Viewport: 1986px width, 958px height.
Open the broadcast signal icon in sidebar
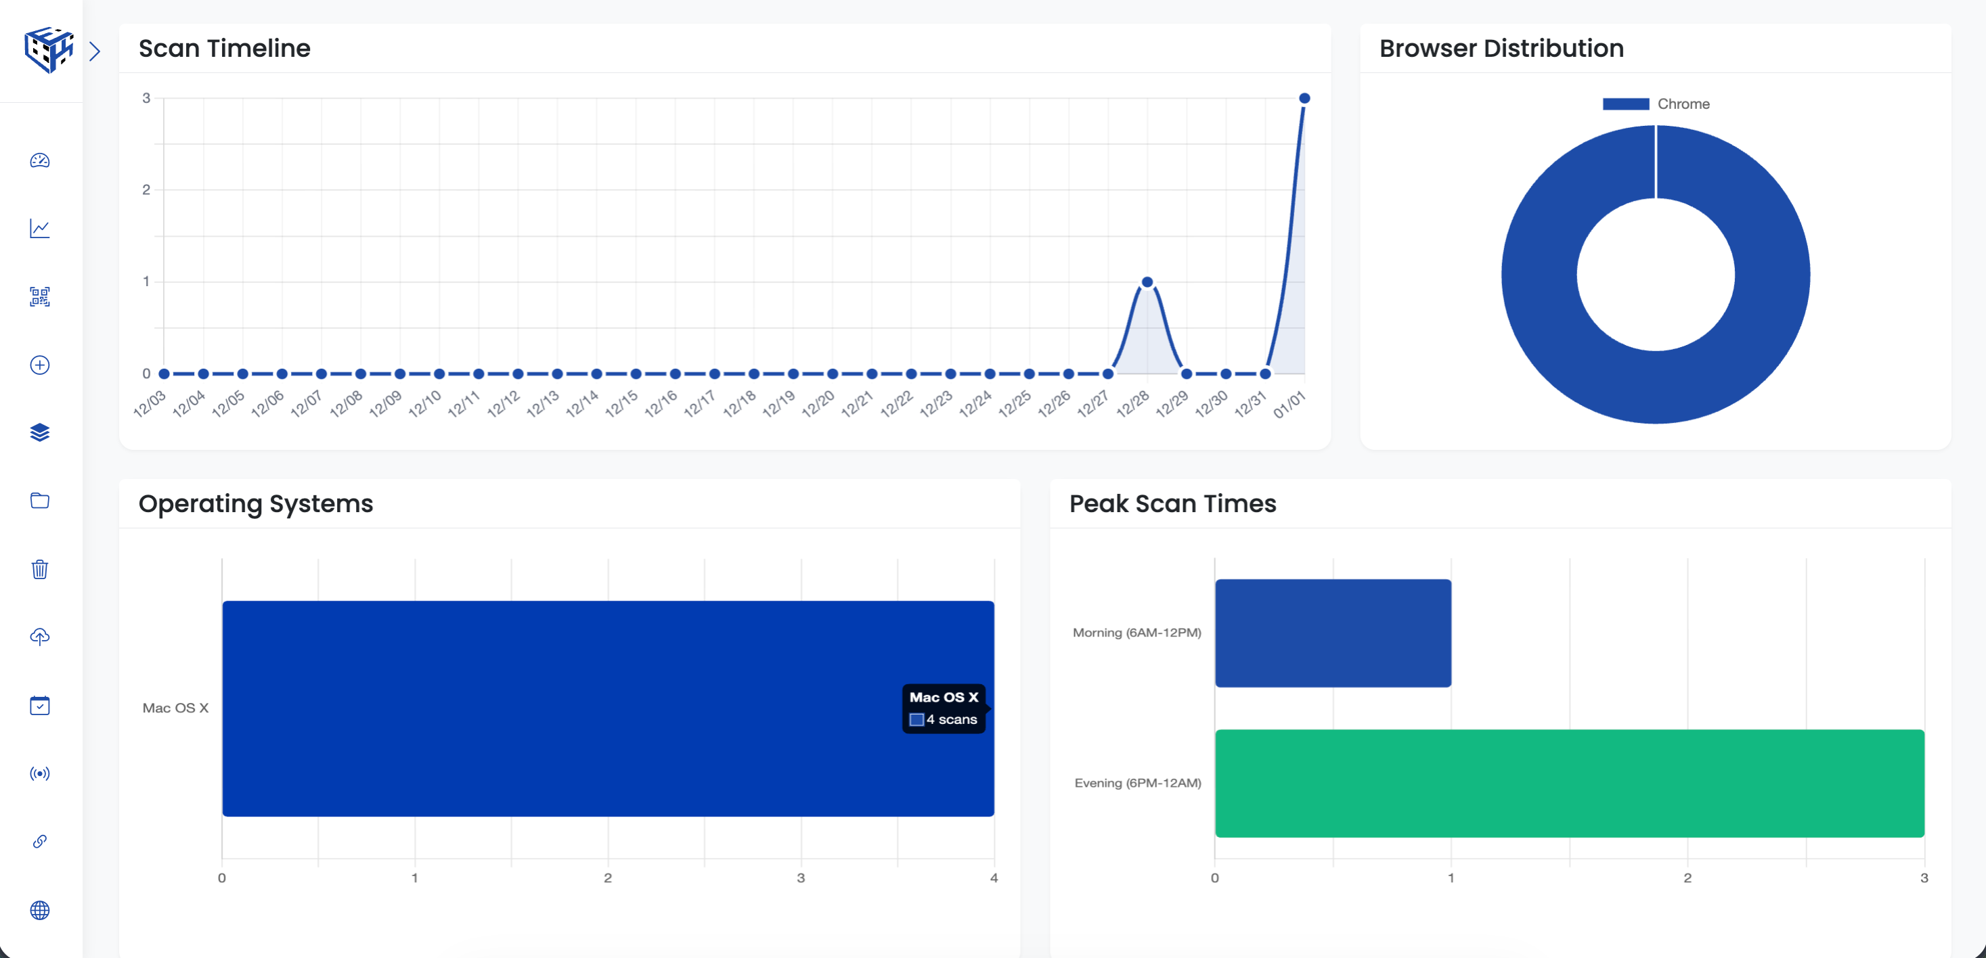coord(39,774)
